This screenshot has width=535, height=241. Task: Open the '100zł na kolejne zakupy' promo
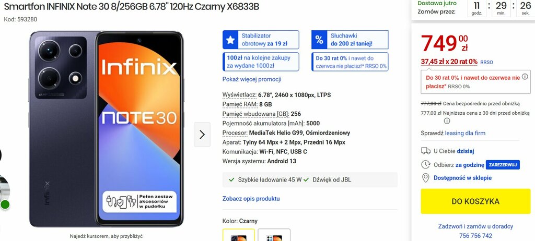coord(261,62)
